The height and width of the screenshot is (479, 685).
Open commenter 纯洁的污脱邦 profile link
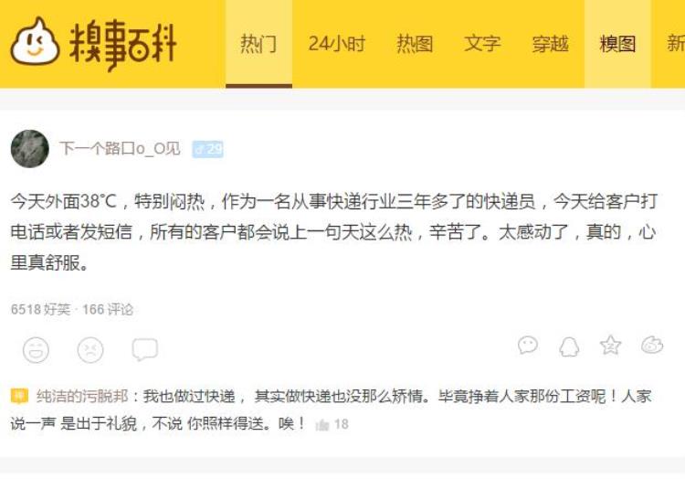coord(82,396)
